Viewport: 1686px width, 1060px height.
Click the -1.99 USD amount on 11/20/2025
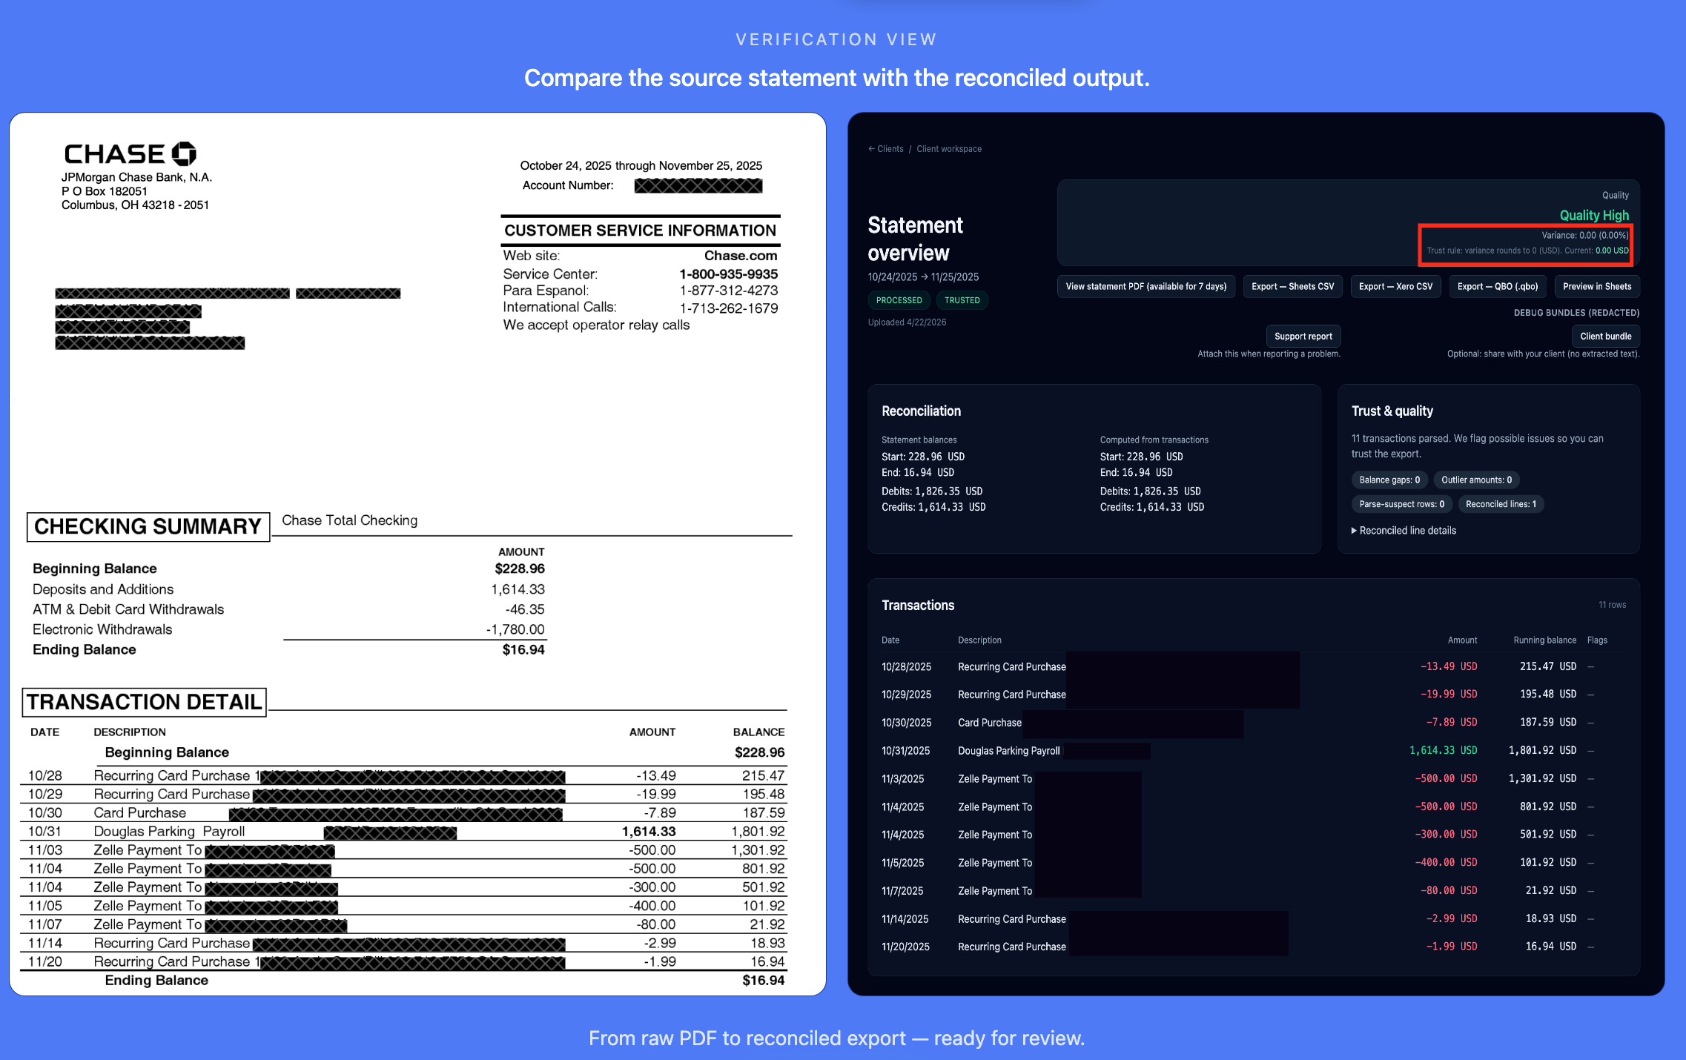point(1452,947)
